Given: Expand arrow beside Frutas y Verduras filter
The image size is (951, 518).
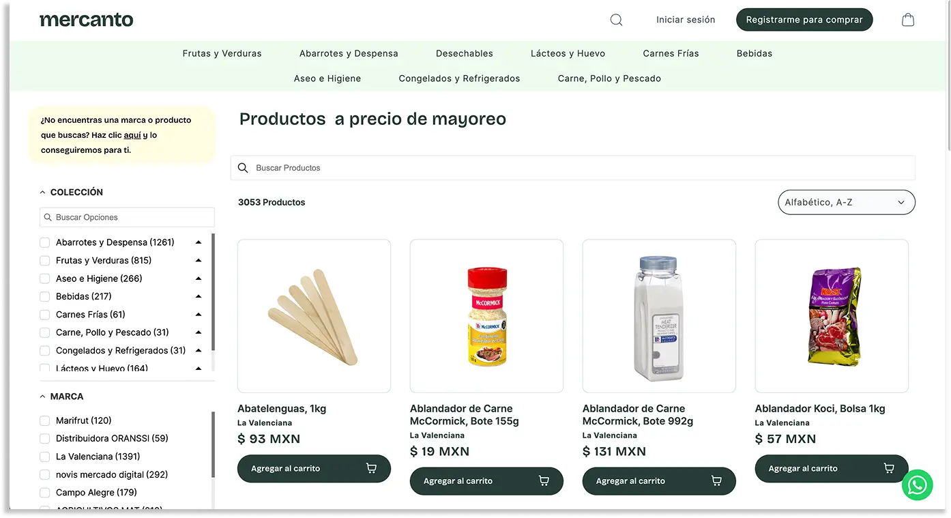Looking at the screenshot, I should coord(199,260).
